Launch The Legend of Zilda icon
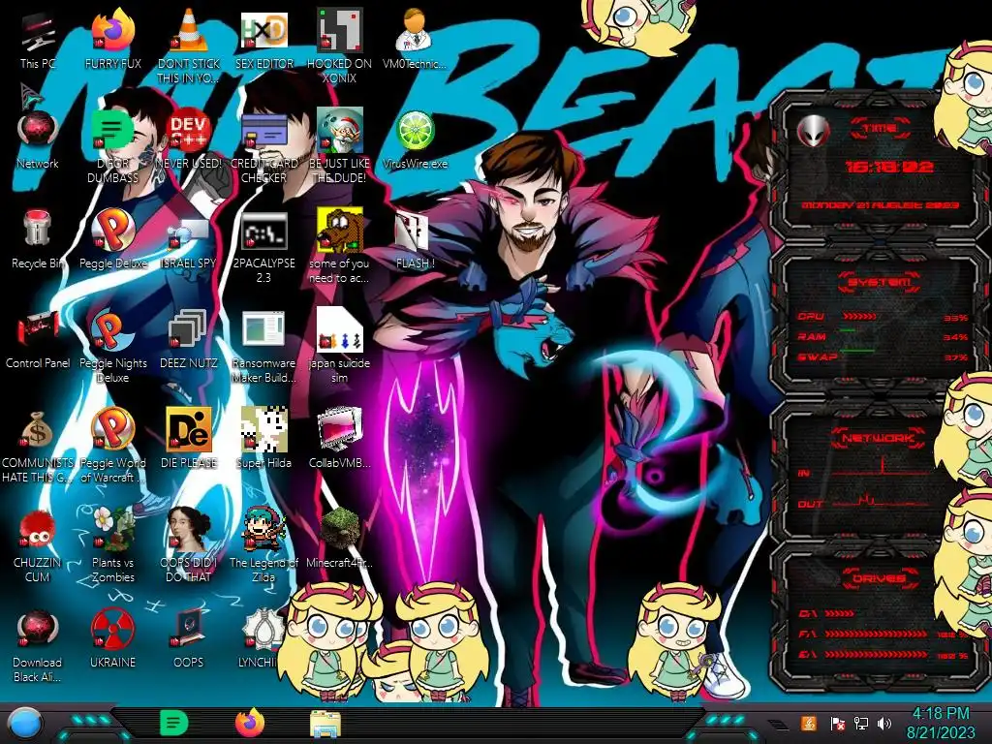This screenshot has width=992, height=744. (263, 546)
